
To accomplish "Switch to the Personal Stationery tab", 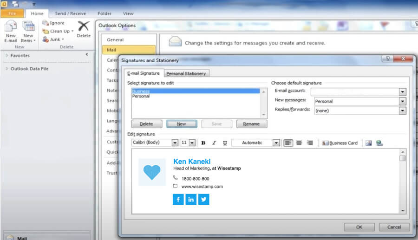I will (186, 73).
